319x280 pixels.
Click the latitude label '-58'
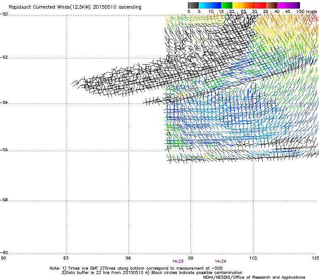click(4, 200)
